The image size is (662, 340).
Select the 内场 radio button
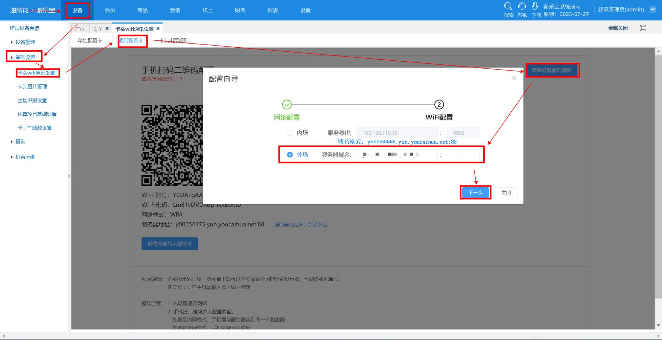tap(290, 133)
